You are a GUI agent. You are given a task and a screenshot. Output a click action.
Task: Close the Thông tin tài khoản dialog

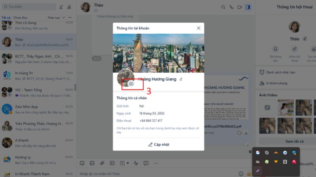coord(199,28)
